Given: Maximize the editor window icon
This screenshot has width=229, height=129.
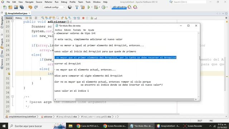Looking at the screenshot, I should [226, 13].
